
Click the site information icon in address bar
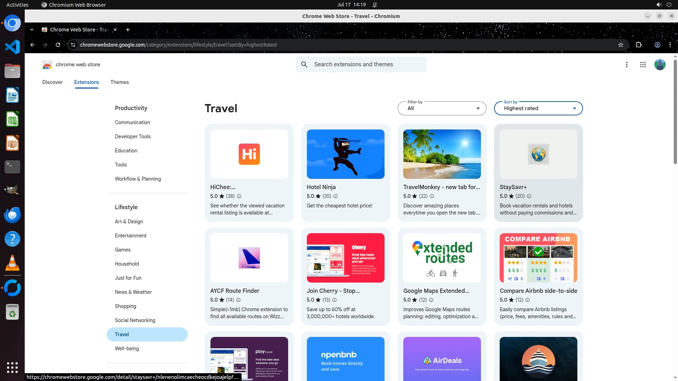pyautogui.click(x=73, y=45)
